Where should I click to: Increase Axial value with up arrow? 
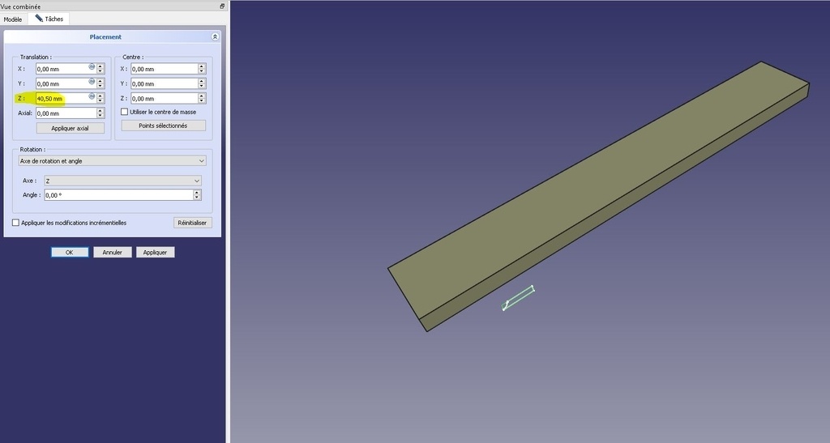(x=101, y=110)
